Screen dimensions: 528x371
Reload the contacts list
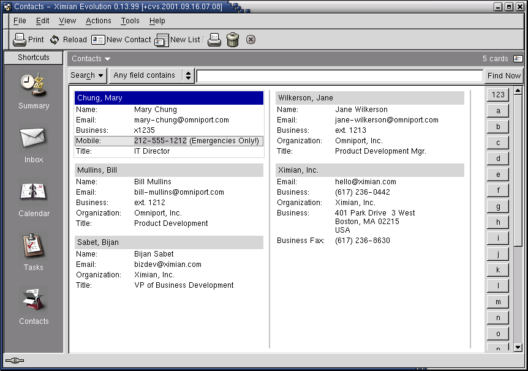point(68,39)
